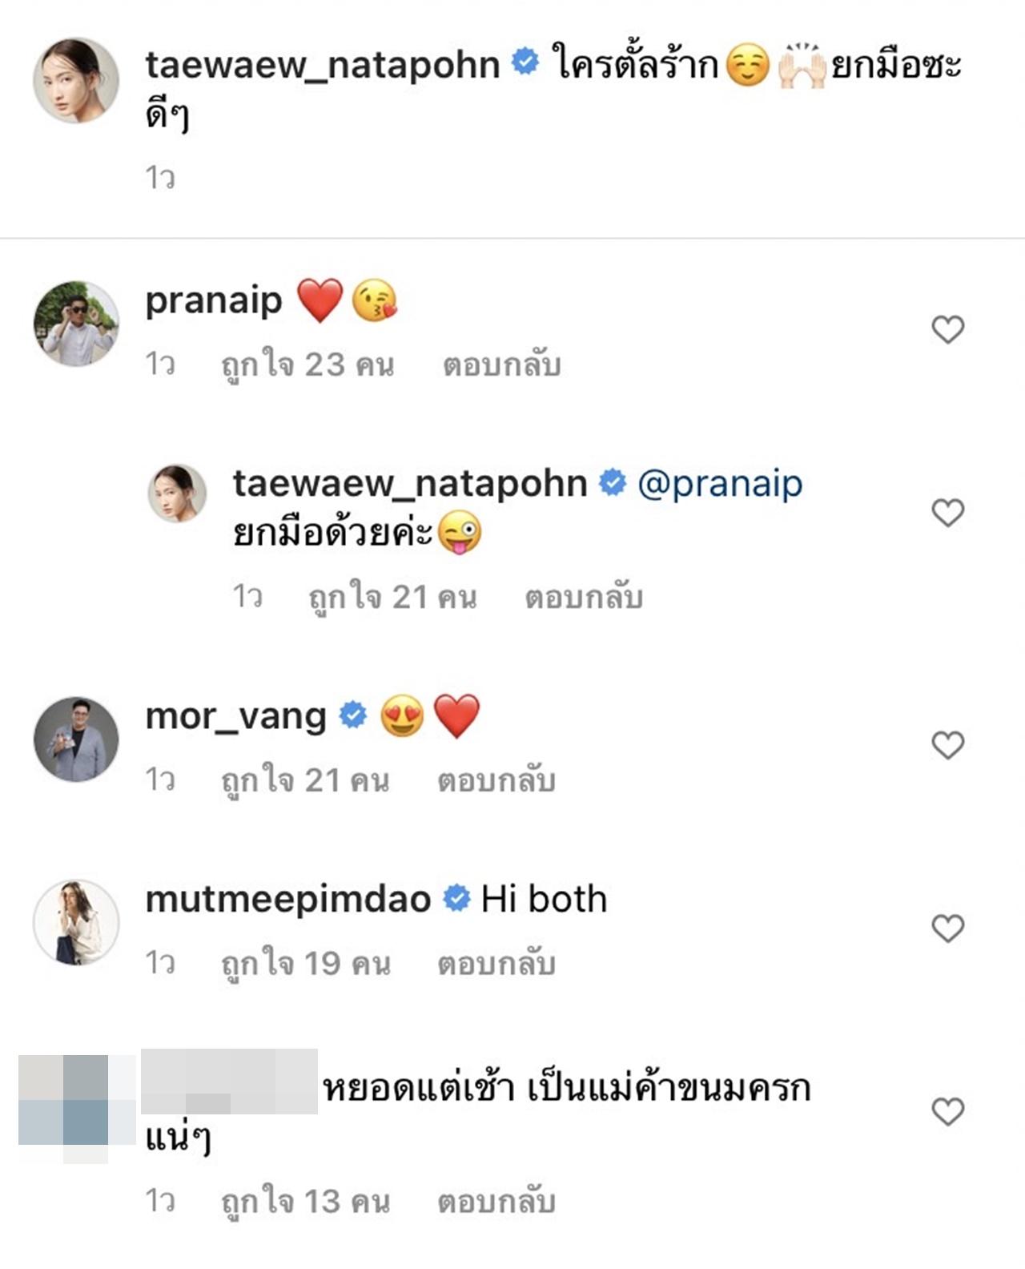Tap taewaew_natapohn avatar in the reply

(x=177, y=493)
